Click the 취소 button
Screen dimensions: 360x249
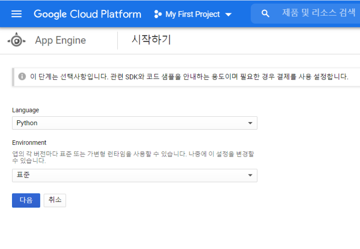coord(55,200)
